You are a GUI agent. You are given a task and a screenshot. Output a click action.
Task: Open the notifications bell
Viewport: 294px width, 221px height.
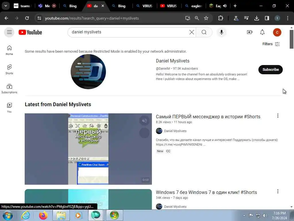click(262, 32)
